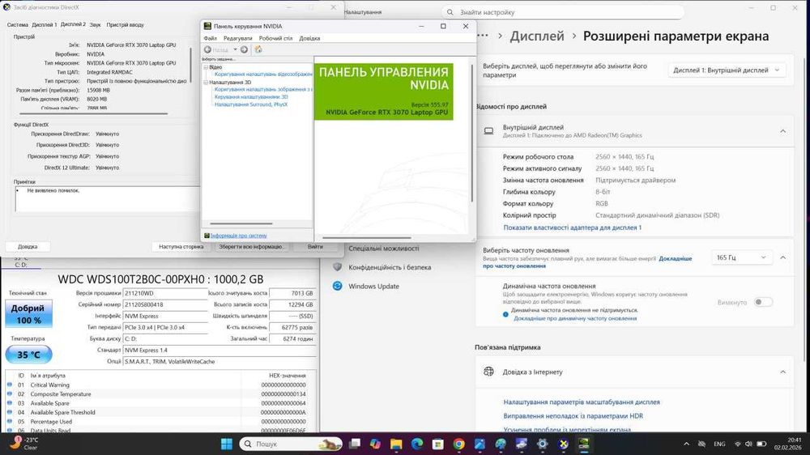Viewport: 810px width, 455px height.
Task: Open the battery status tray icon
Action: 761,444
